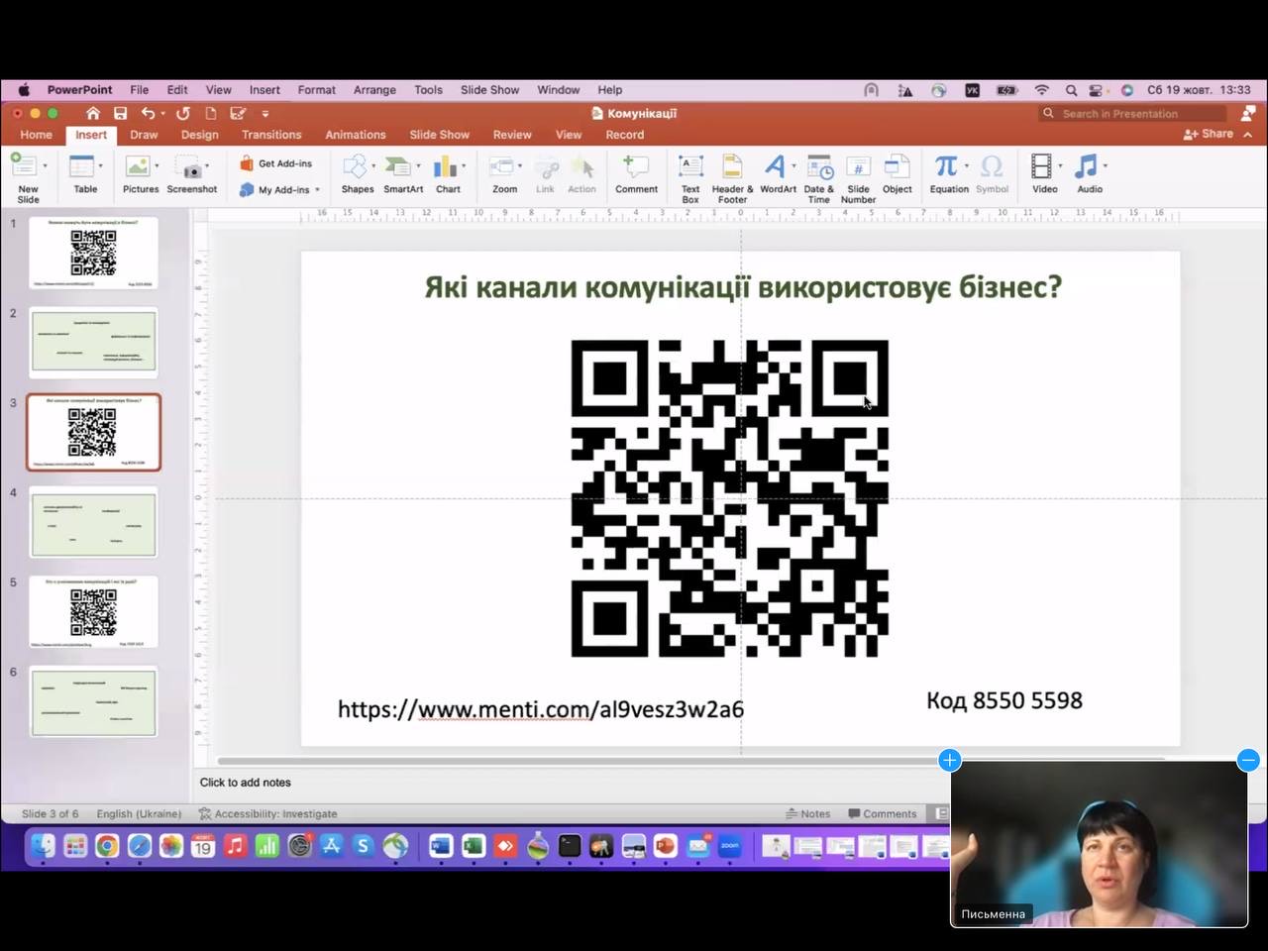Open Google Chrome from the Dock
1268x951 pixels.
(107, 846)
